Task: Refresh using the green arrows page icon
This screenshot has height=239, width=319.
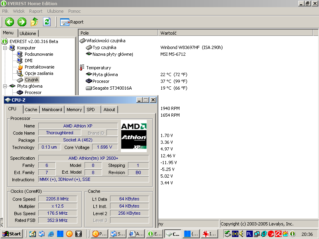Action: point(47,22)
